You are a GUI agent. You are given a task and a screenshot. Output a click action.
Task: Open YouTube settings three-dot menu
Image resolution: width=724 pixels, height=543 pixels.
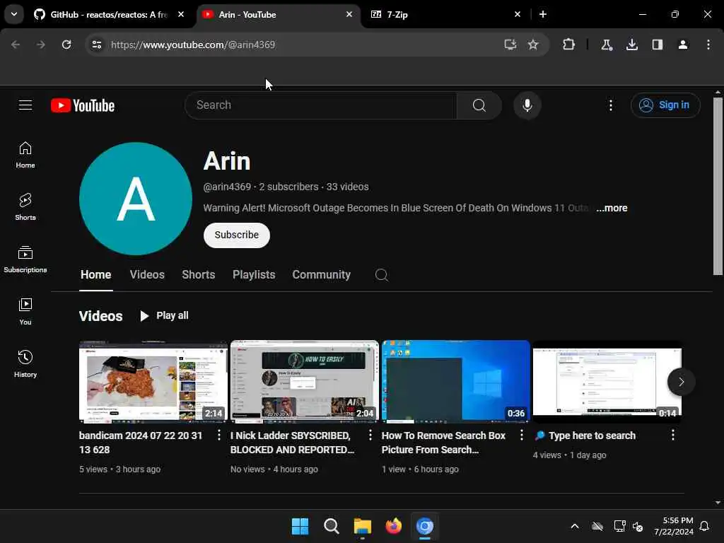click(x=610, y=105)
